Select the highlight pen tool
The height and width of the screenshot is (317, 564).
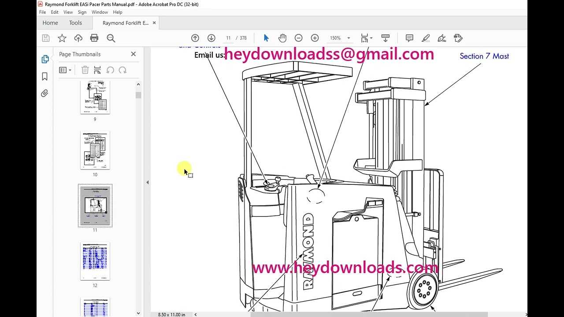tap(426, 38)
